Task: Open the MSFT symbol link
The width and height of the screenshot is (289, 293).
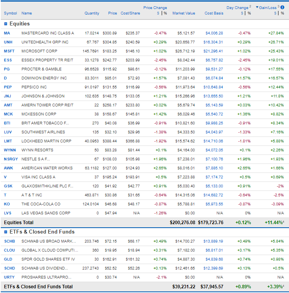Action: tap(9, 51)
